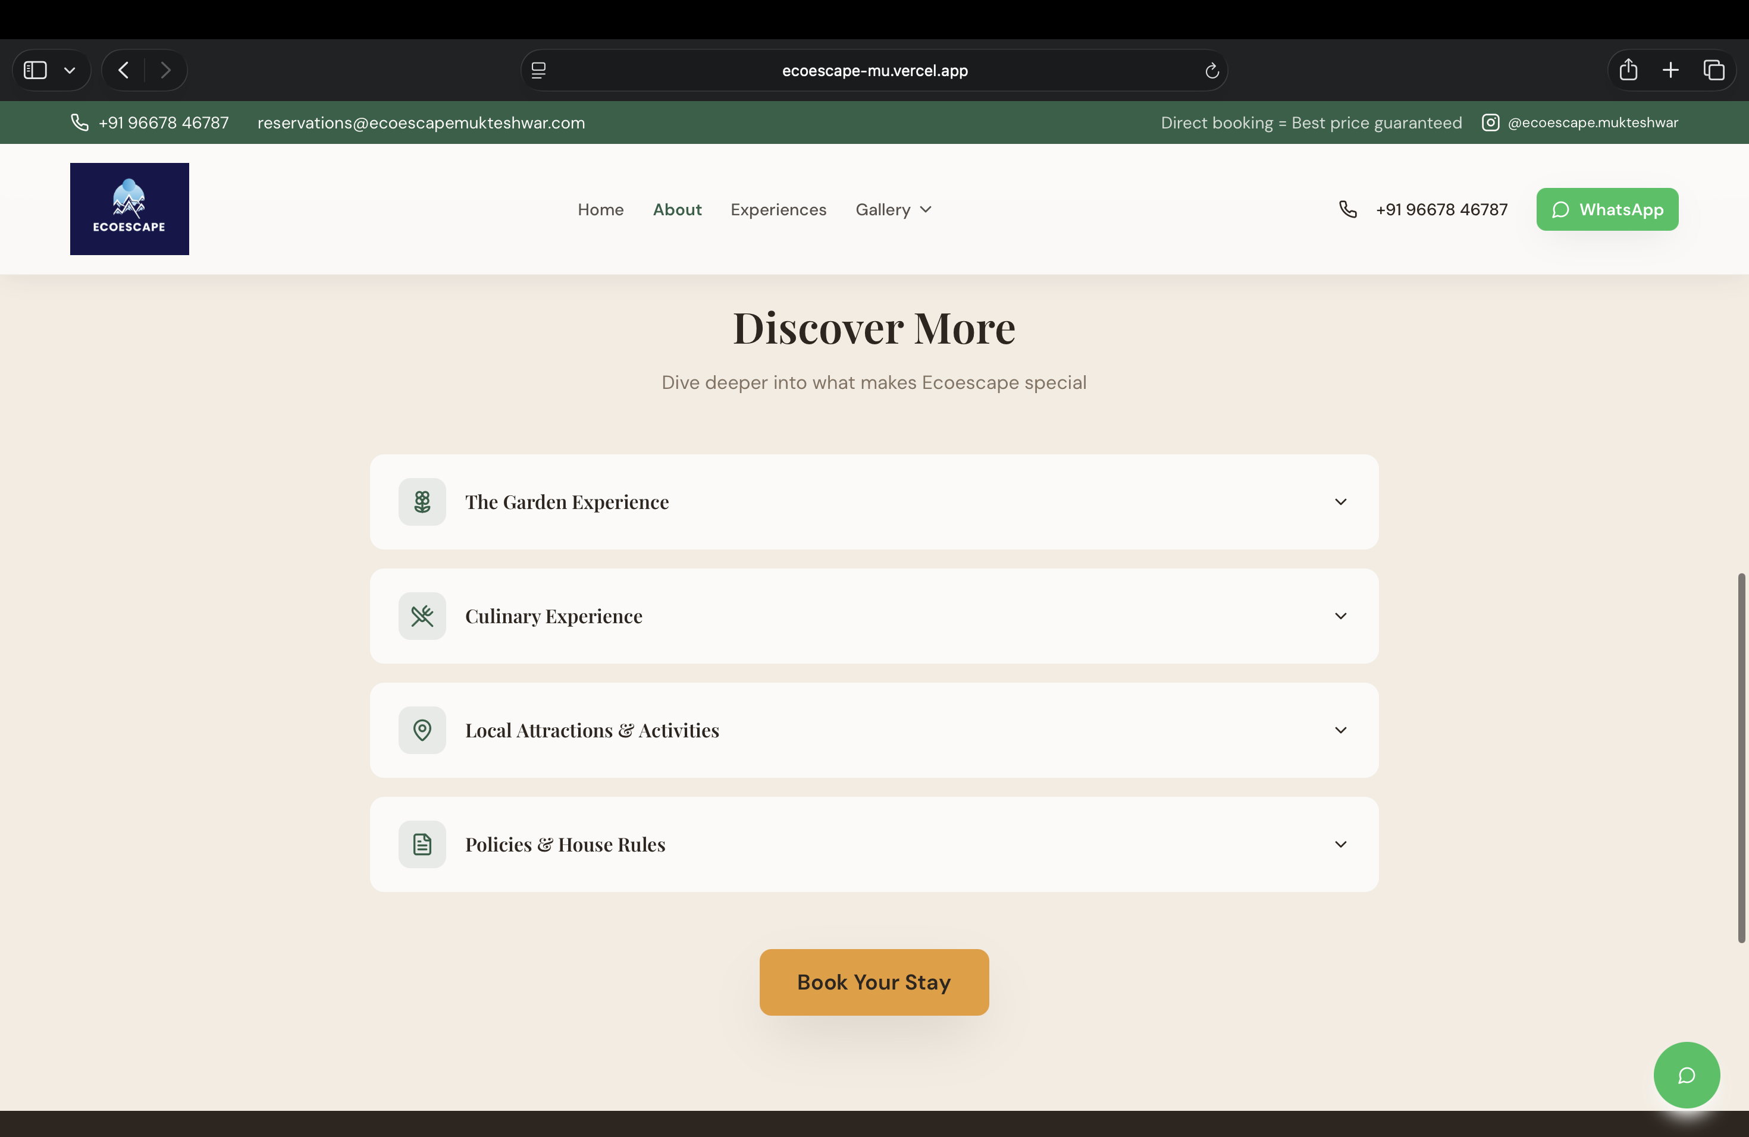Open the Safari sidebar panel icon
Image resolution: width=1749 pixels, height=1137 pixels.
click(35, 71)
